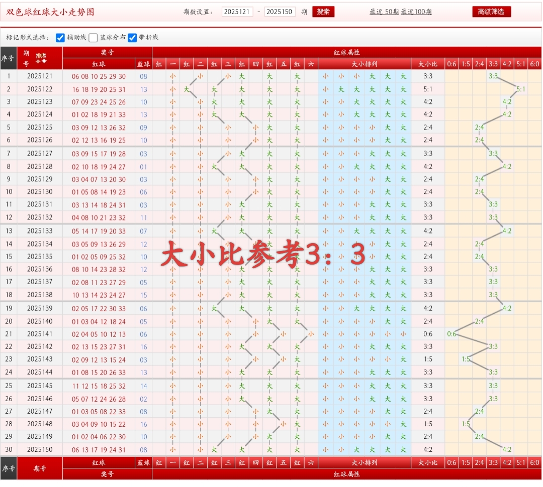The image size is (543, 487).
Task: Click the 6:0 ratio column header
Action: [533, 64]
